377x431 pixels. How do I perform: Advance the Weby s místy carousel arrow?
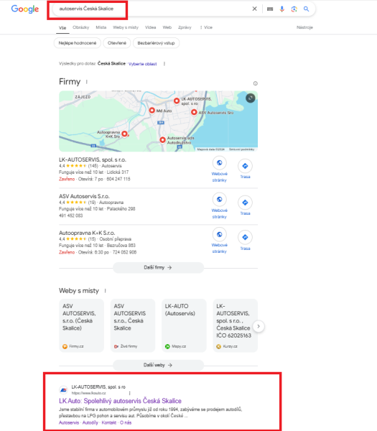pyautogui.click(x=259, y=326)
